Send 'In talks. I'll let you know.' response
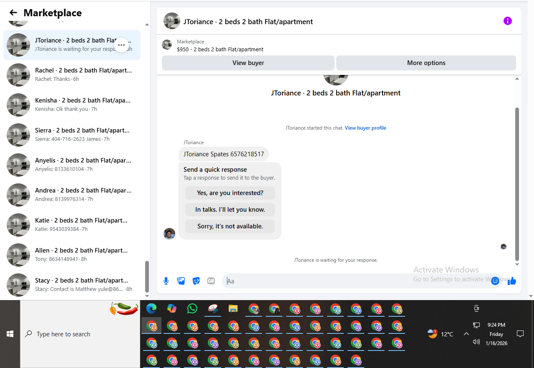The image size is (534, 368). [230, 210]
